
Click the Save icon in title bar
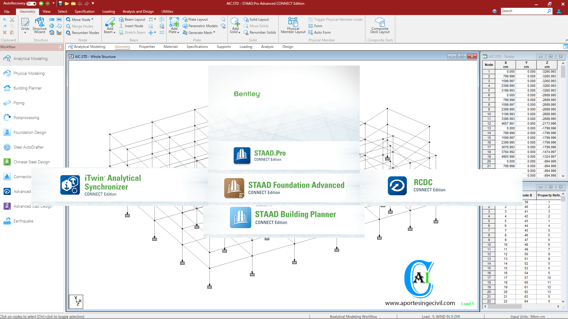point(60,4)
